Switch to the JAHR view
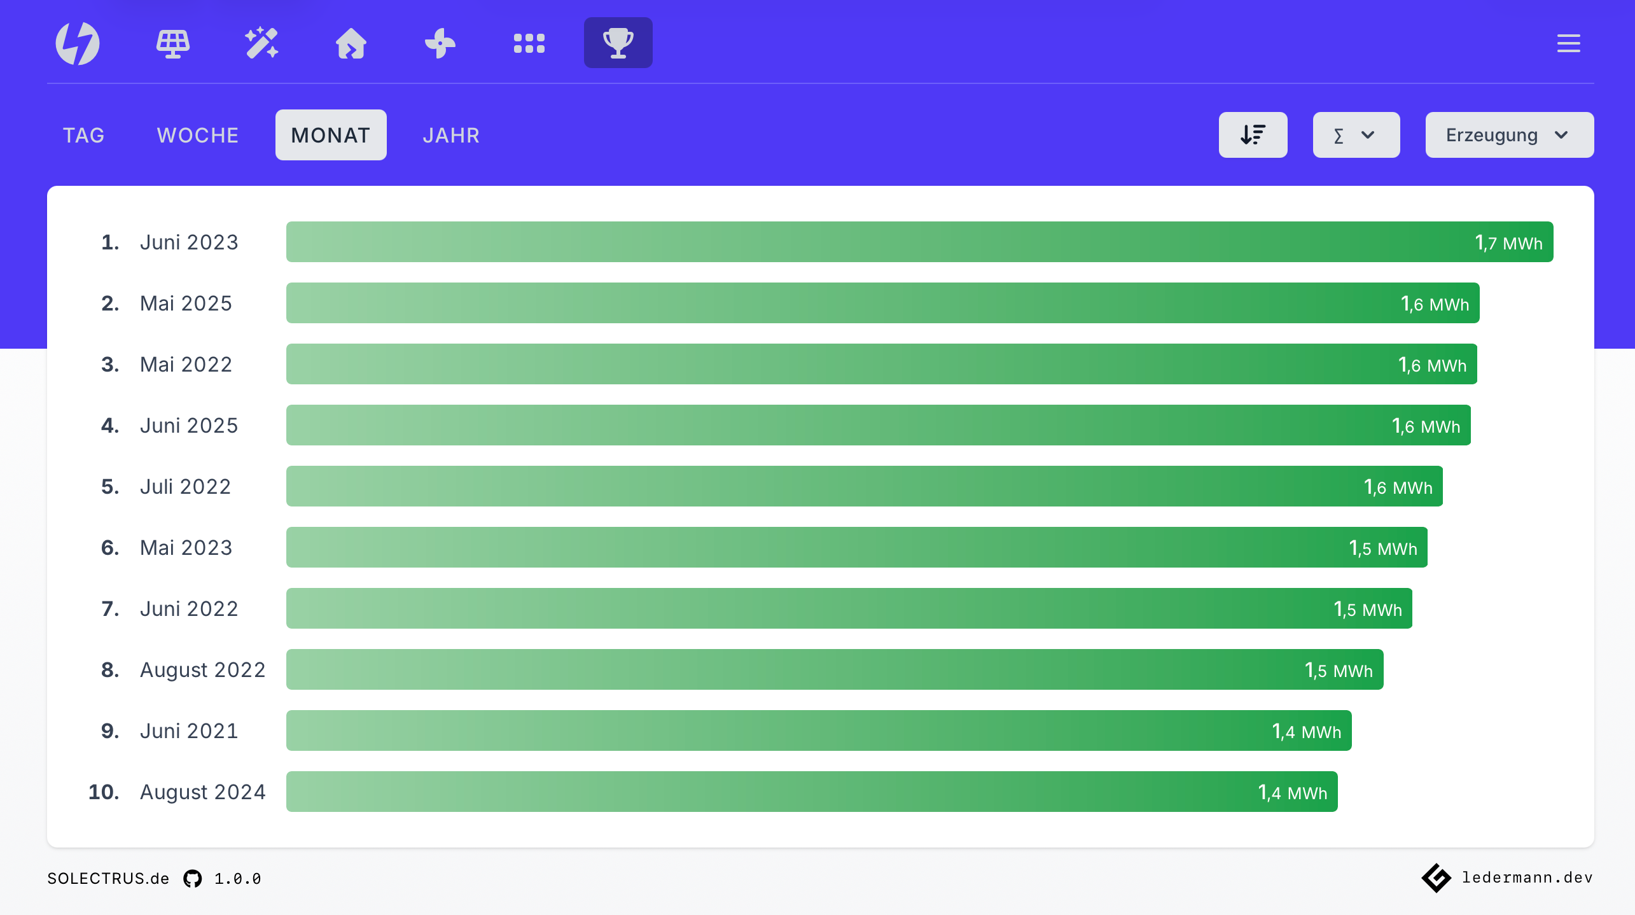1635x915 pixels. (451, 134)
